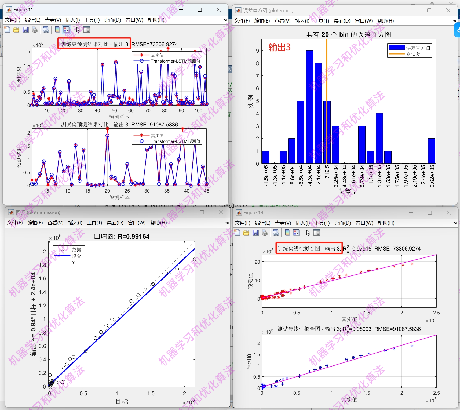The image size is (460, 410).
Task: Open 帮助(H) menu in error histogram window
Action: tap(385, 21)
